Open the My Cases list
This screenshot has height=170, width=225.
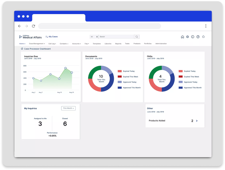click(52, 37)
